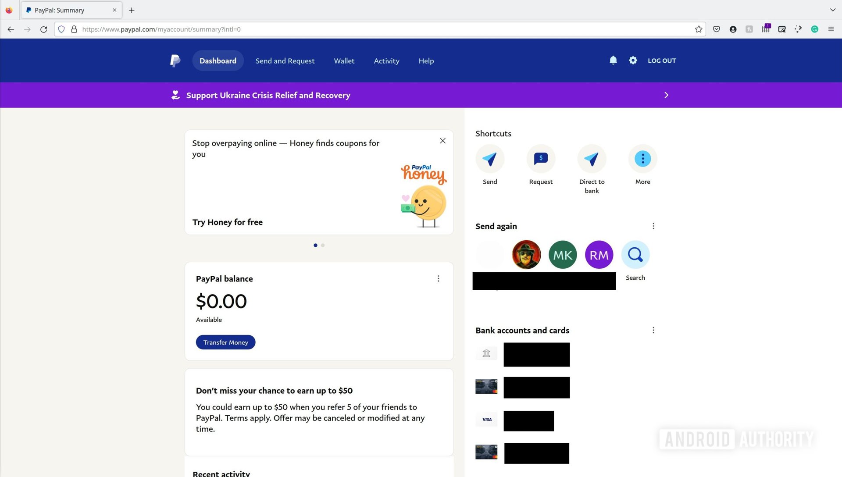The width and height of the screenshot is (842, 477).
Task: Click the Dashboard tab
Action: pos(218,60)
